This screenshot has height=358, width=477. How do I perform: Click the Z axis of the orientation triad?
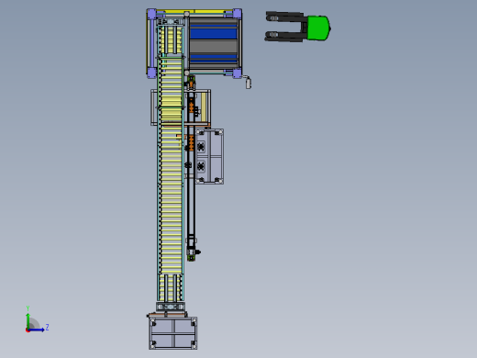point(38,330)
